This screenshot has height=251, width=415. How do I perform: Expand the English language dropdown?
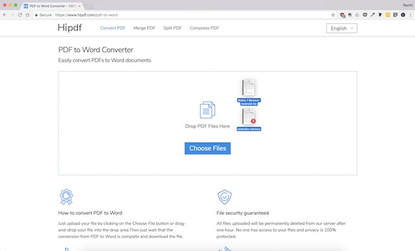pos(342,29)
